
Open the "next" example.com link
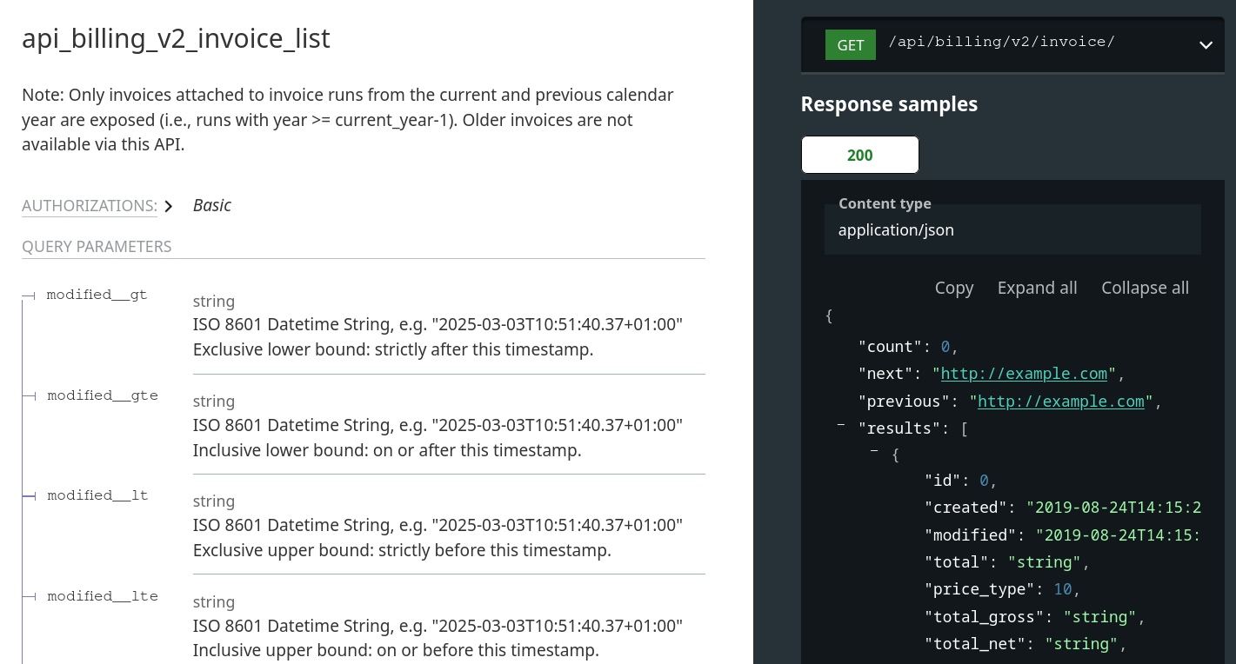(x=1024, y=374)
